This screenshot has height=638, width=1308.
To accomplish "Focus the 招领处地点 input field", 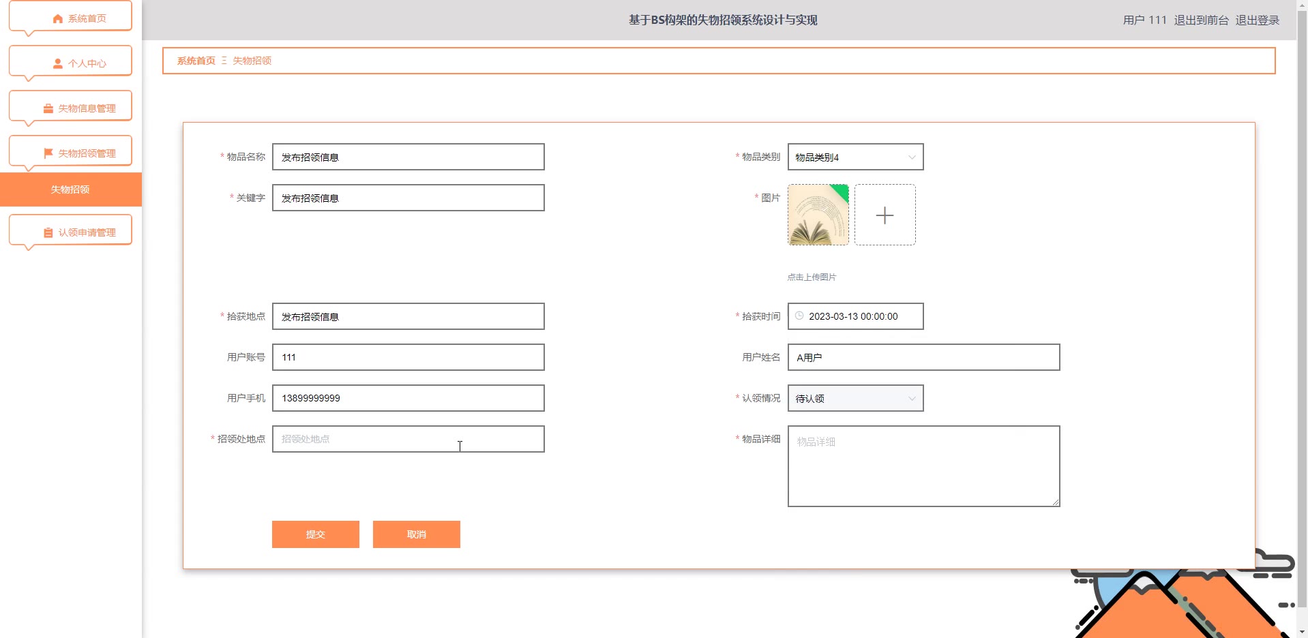I will [x=408, y=439].
